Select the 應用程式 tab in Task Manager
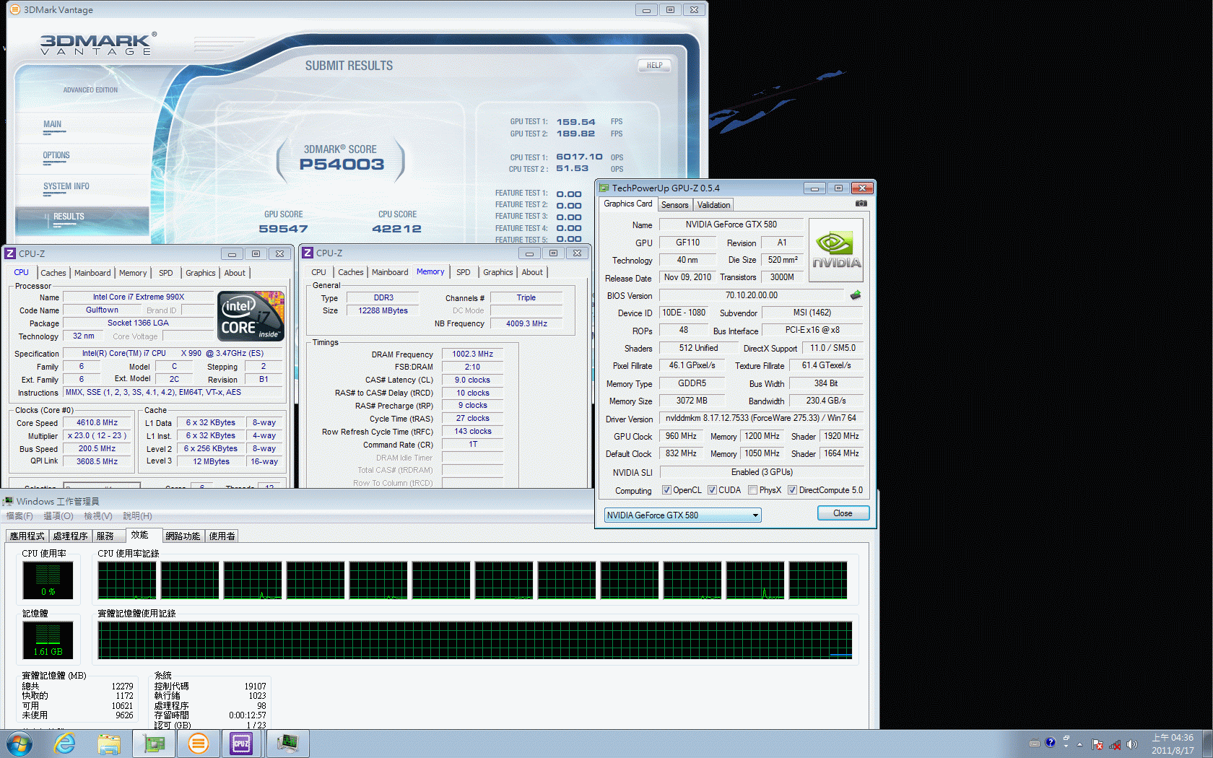Screen dimensions: 1213x758 click(27, 536)
